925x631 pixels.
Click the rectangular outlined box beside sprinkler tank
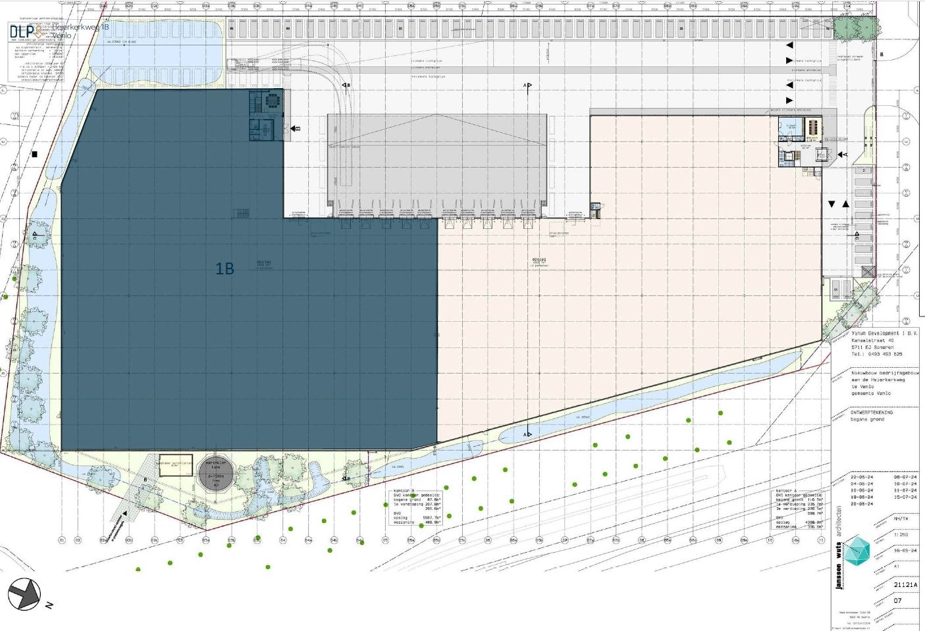(x=174, y=465)
